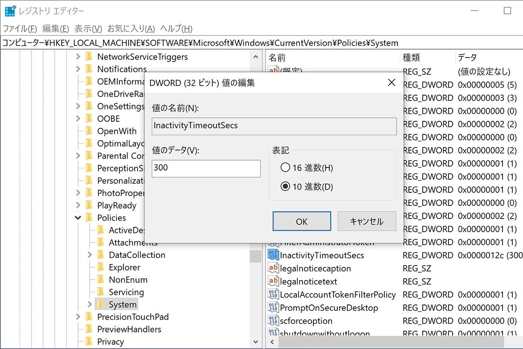Click the tree pane scroll-down arrow
The image size is (523, 349).
pyautogui.click(x=255, y=342)
